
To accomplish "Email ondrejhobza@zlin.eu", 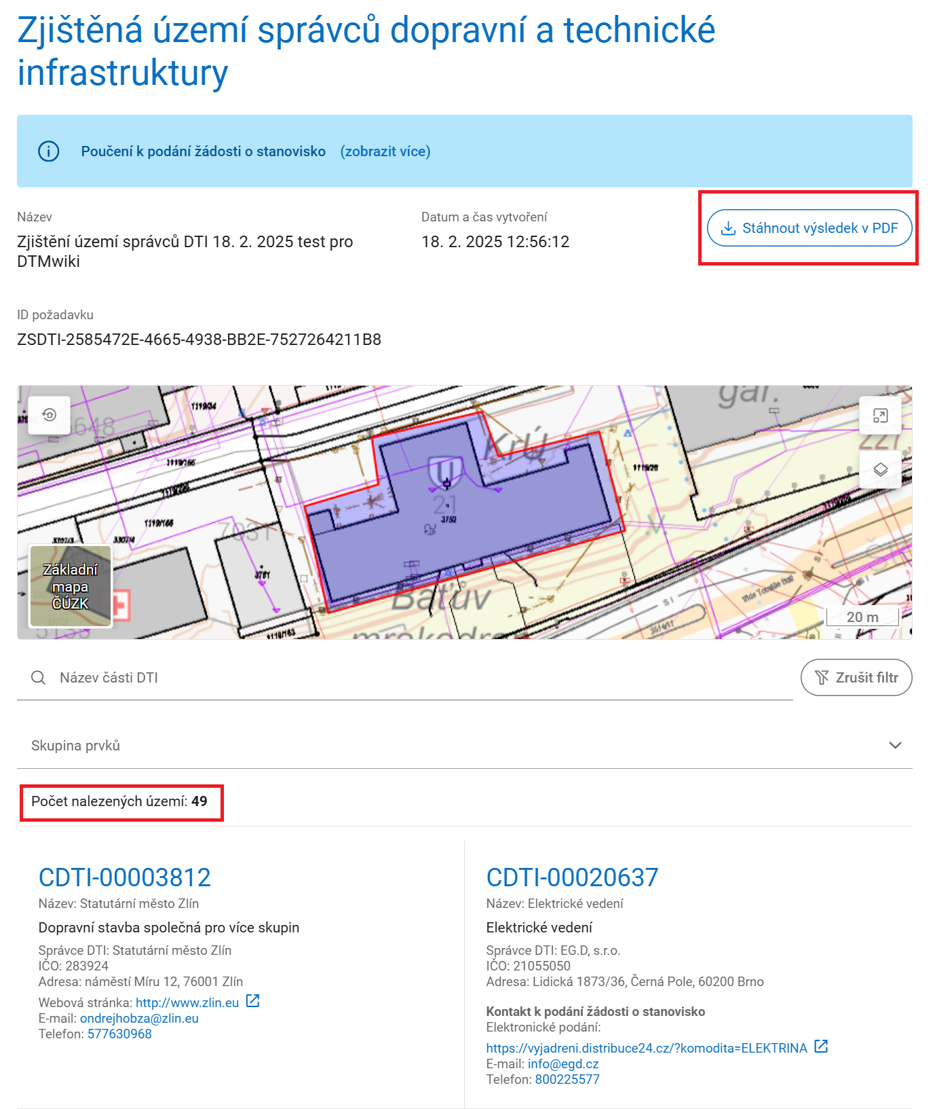I will click(x=139, y=1019).
